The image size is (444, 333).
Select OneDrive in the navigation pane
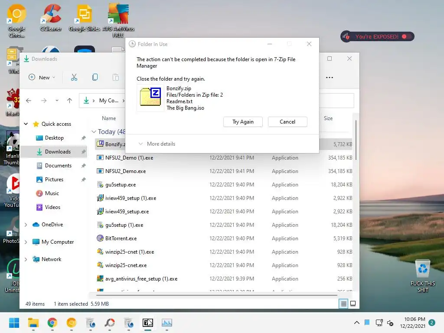click(52, 225)
